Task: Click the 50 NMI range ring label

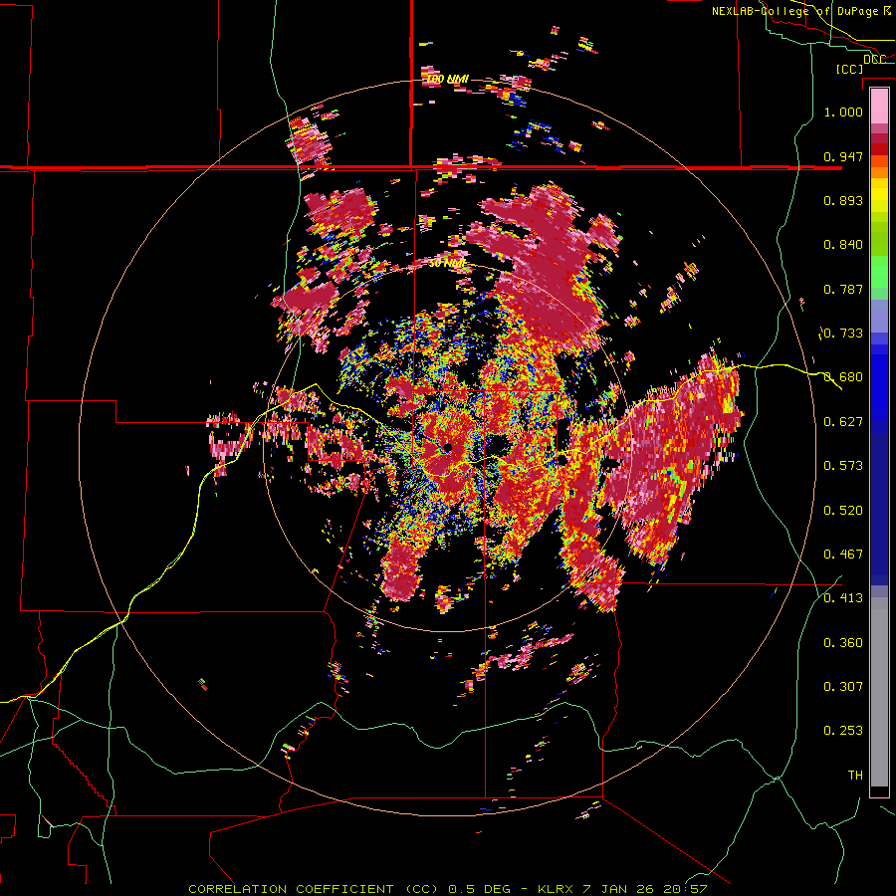Action: pyautogui.click(x=447, y=264)
